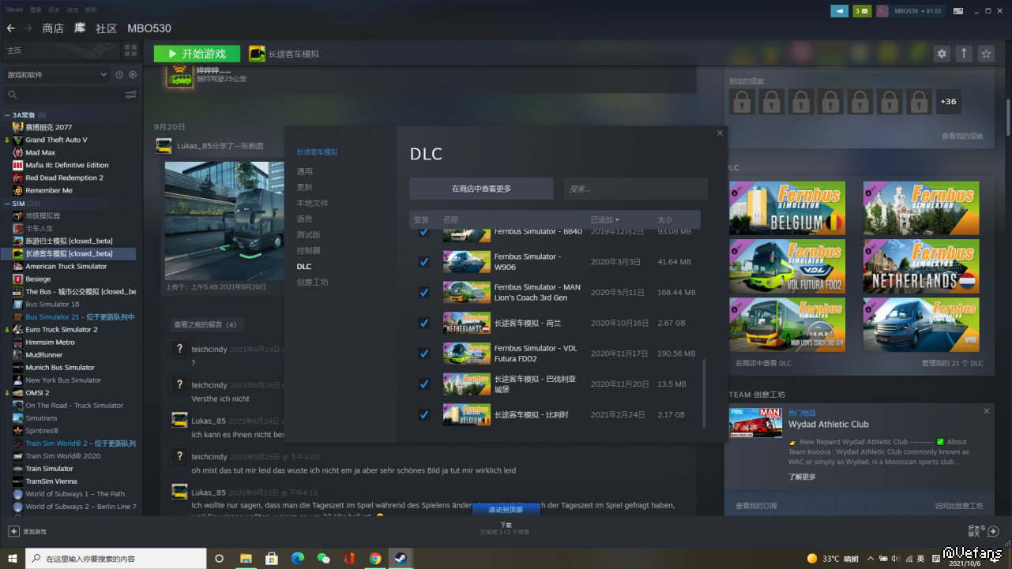
Task: Open the Fernbus Belgium DLC thumbnail
Action: point(787,208)
